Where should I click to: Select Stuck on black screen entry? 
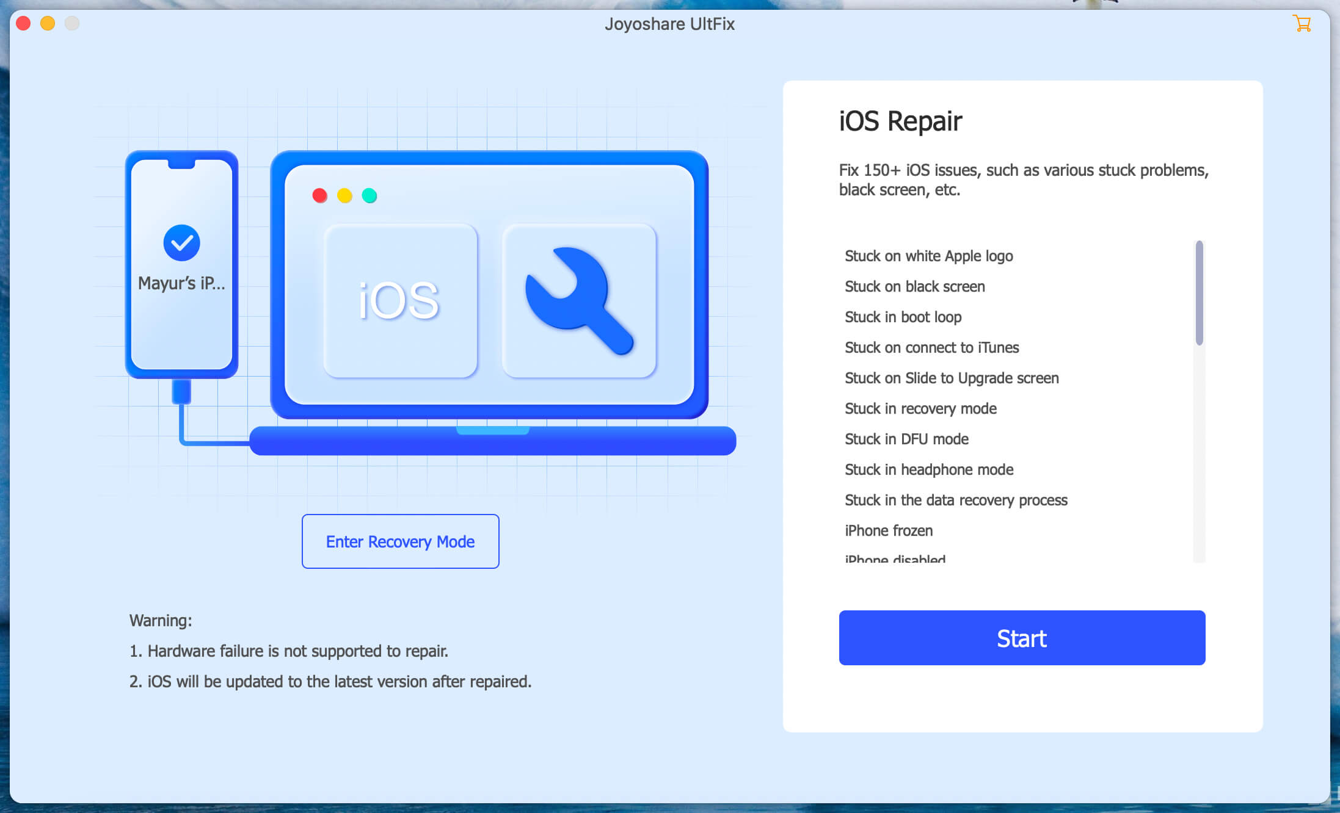914,286
